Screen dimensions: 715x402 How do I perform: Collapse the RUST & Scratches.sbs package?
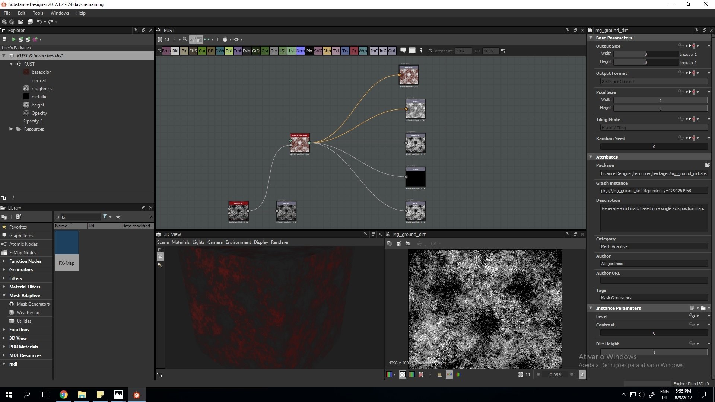(x=4, y=56)
